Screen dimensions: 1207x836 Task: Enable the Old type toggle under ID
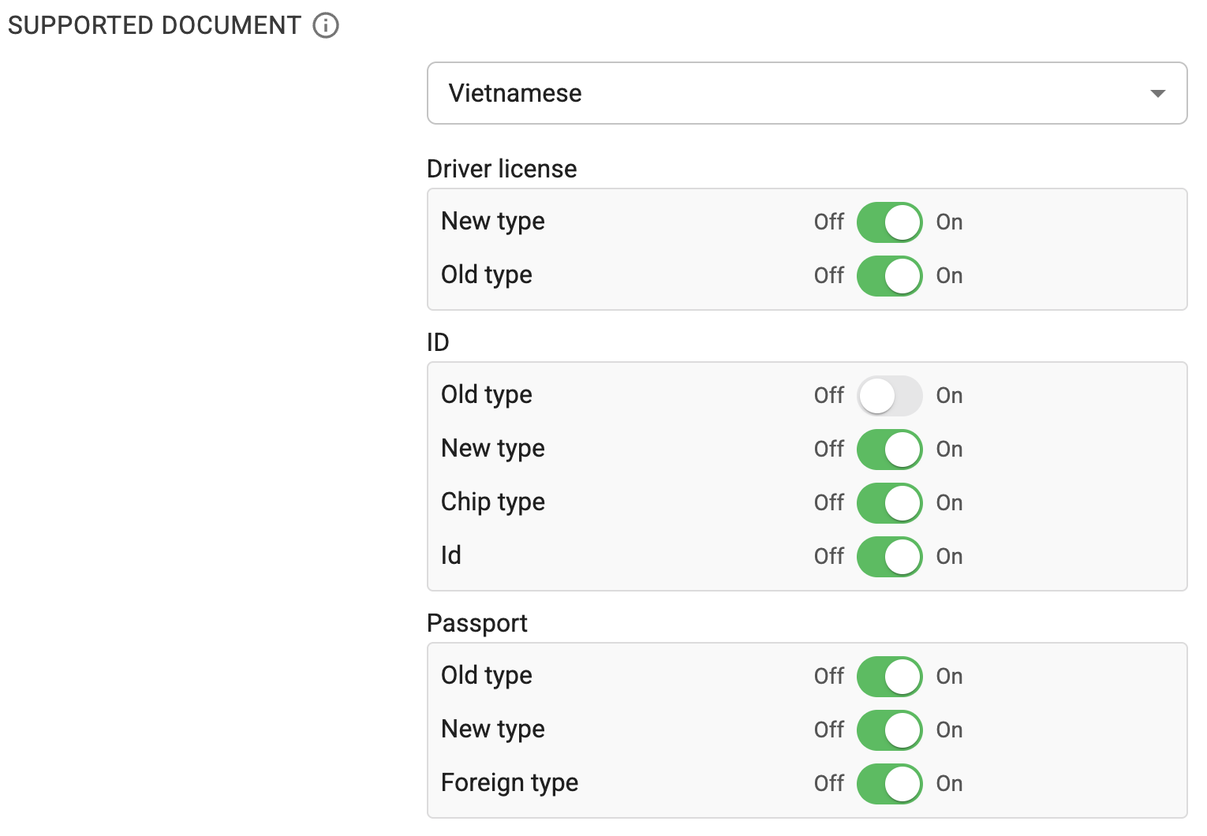point(889,396)
